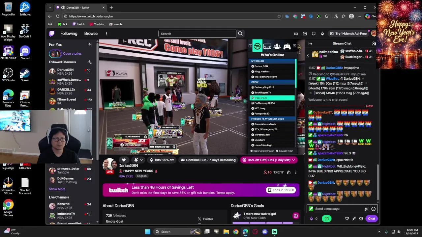422x237 pixels.
Task: Click the browser address bar URL
Action: coord(91,16)
